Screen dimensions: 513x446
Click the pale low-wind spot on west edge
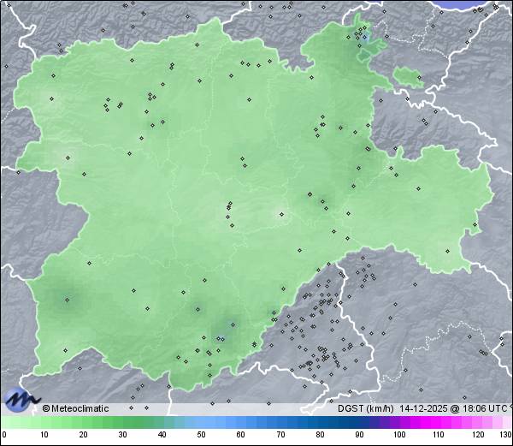(x=68, y=157)
